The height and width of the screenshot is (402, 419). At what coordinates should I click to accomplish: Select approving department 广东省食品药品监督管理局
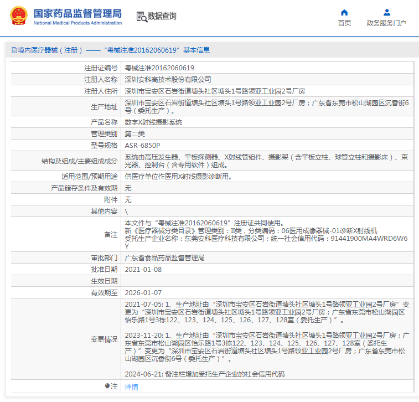tap(164, 258)
